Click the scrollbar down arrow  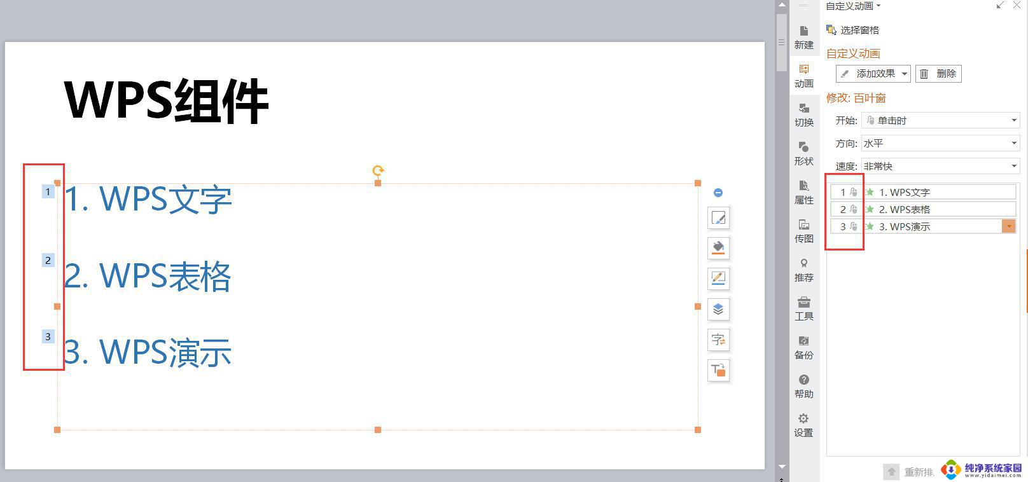(x=782, y=467)
